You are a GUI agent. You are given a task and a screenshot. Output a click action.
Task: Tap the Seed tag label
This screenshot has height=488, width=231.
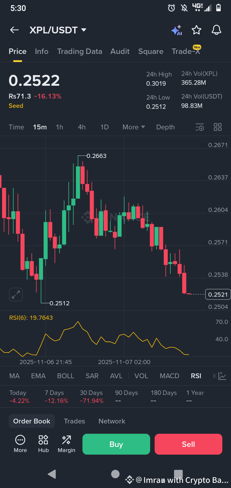click(x=16, y=106)
